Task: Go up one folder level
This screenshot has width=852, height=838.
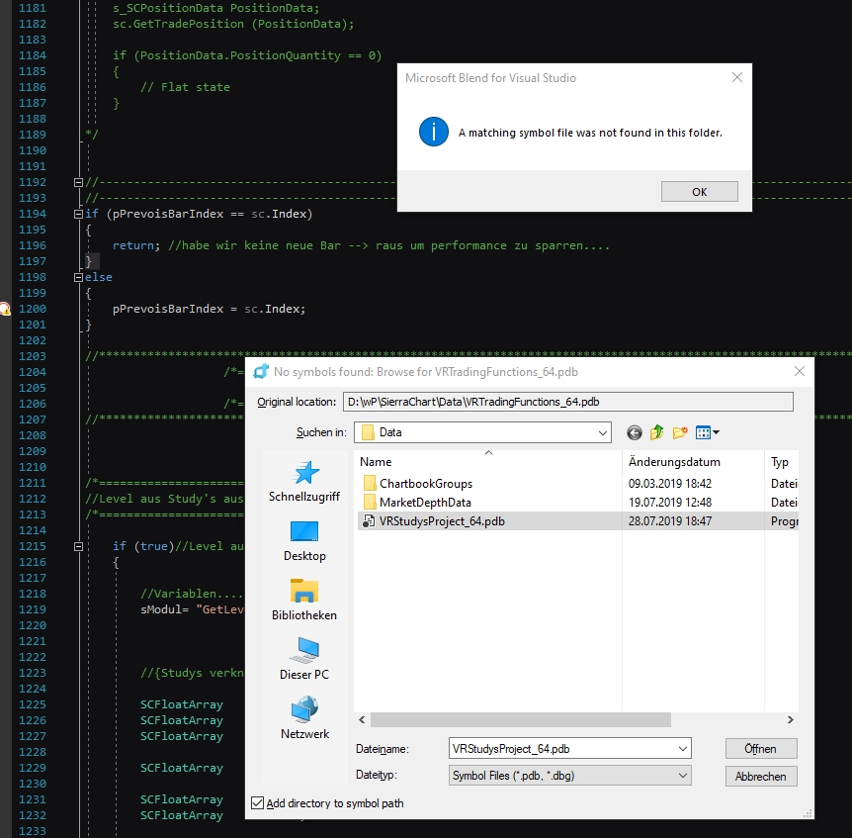Action: [657, 432]
